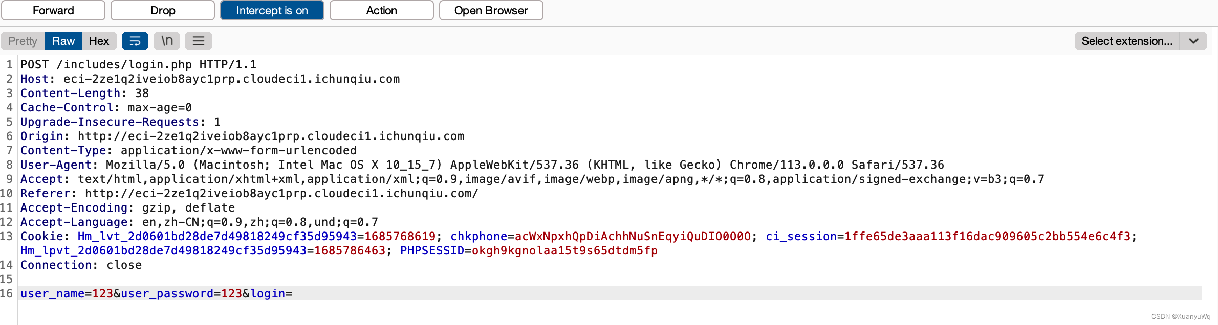Switch to the Pretty view
Screen dimensions: 1218x325
22,40
